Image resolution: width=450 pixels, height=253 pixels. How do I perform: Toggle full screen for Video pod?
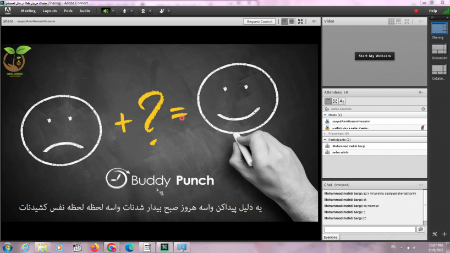click(x=407, y=21)
